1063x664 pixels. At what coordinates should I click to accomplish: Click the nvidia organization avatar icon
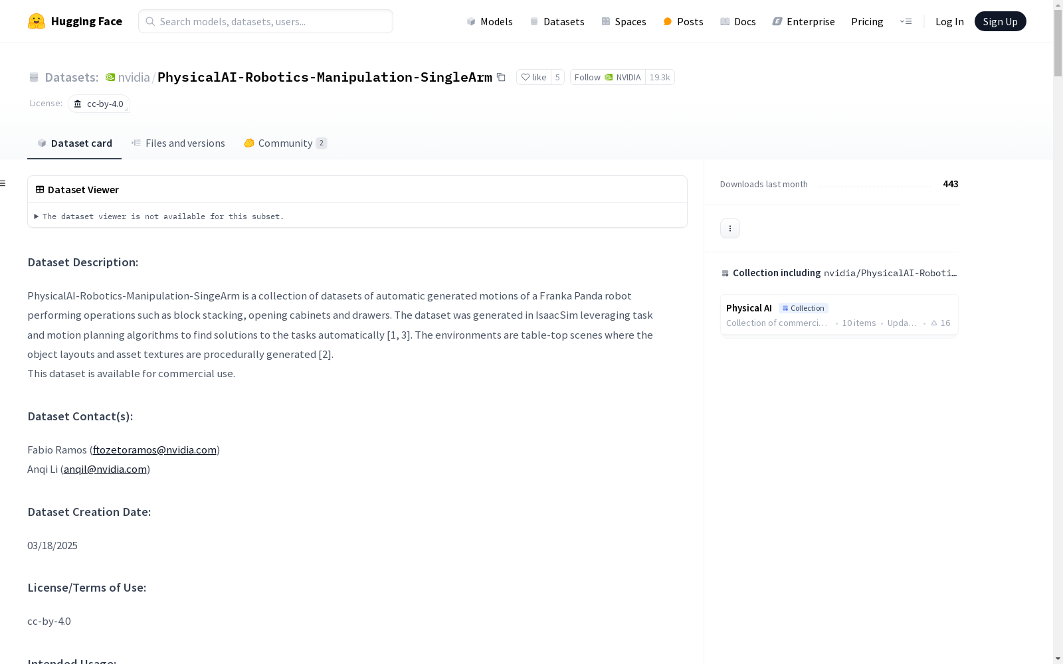[110, 77]
